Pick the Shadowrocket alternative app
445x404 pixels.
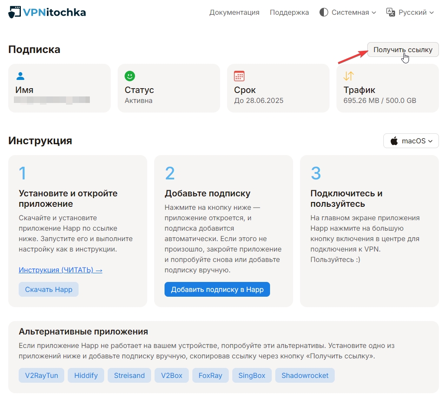305,375
